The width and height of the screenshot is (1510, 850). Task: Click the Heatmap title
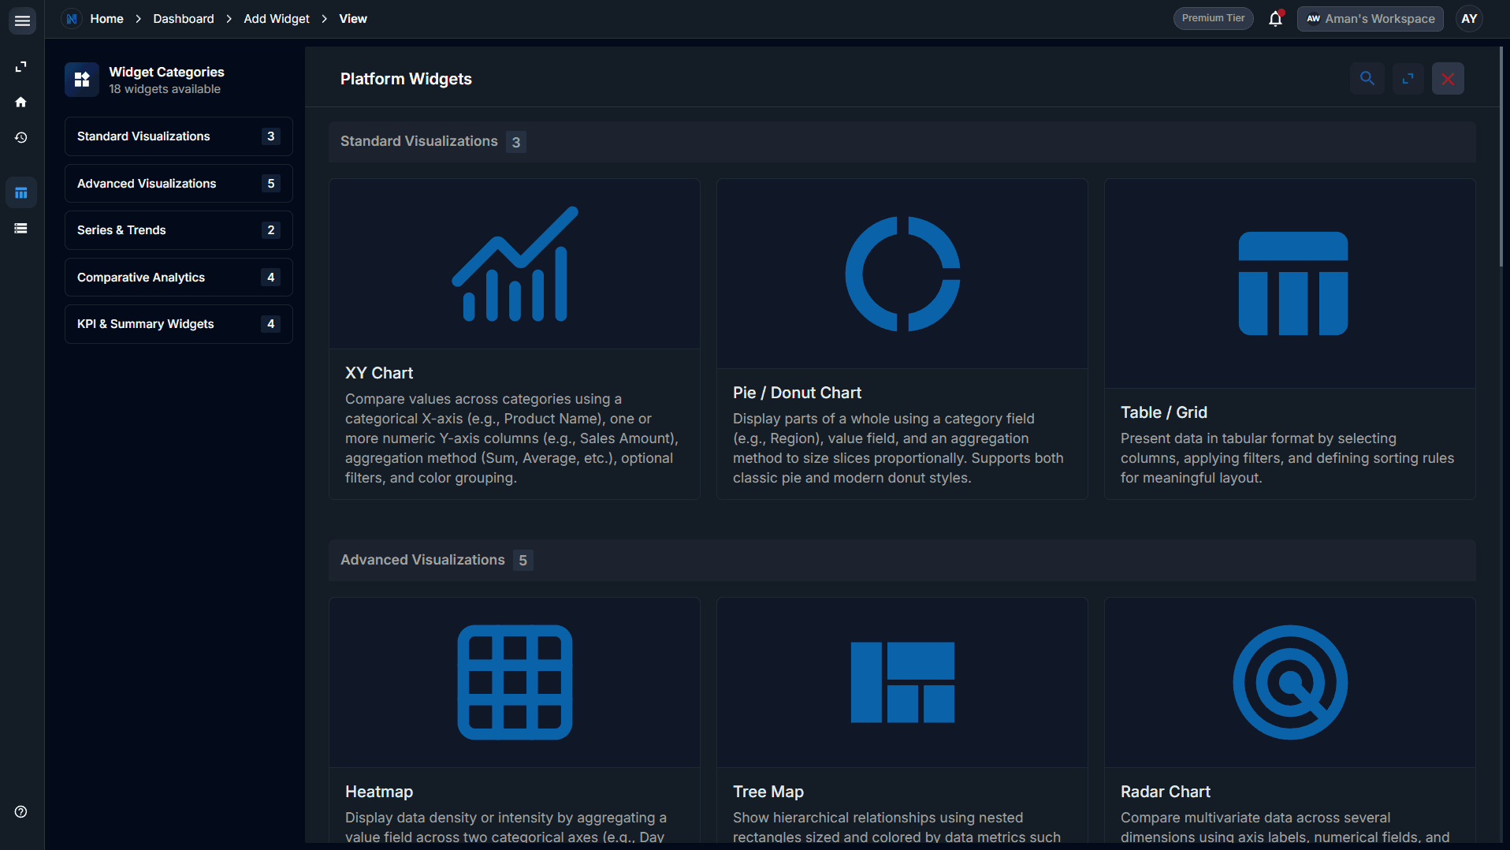point(379,792)
